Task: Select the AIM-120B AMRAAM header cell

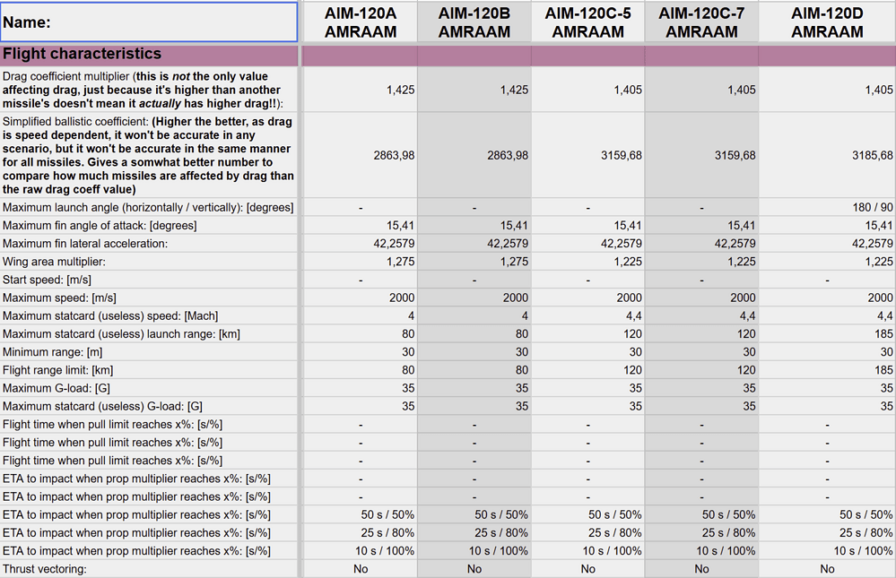Action: point(474,22)
